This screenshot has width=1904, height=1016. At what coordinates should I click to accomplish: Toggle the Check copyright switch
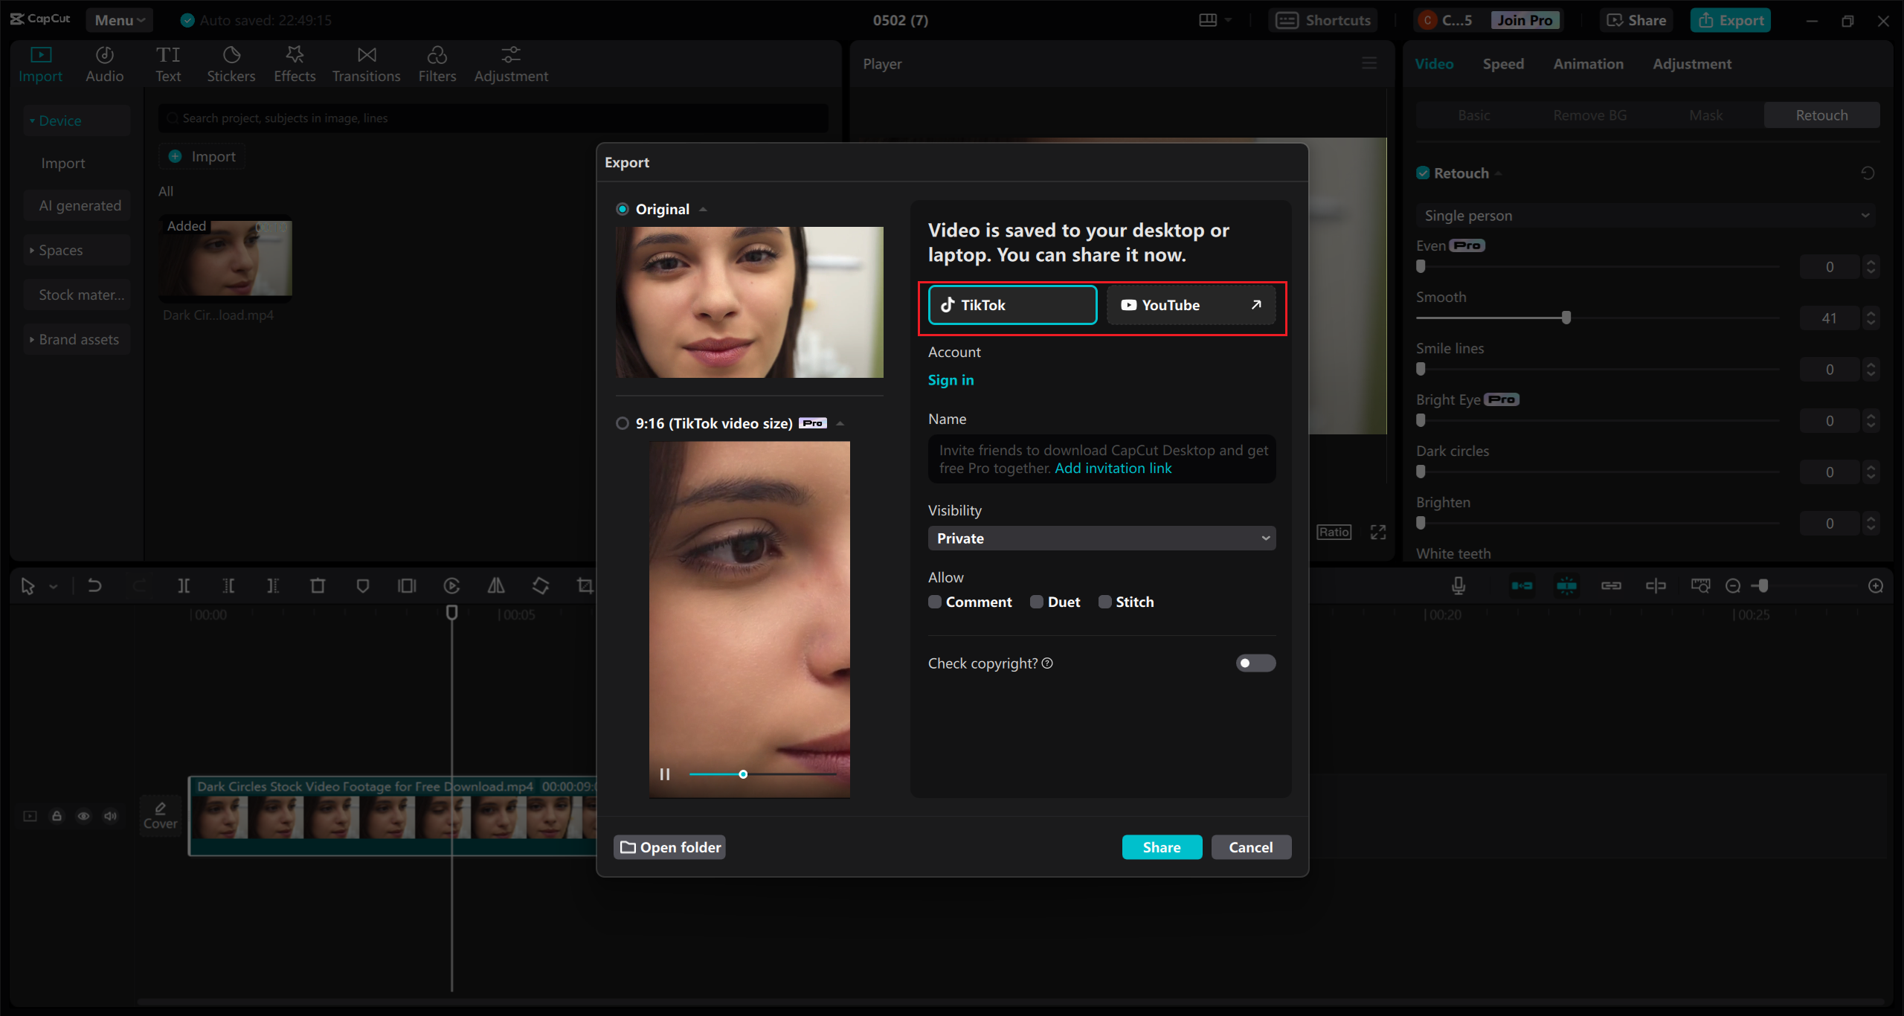point(1255,663)
